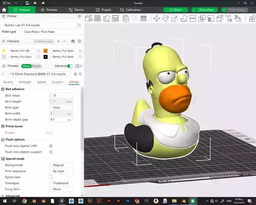Click the Save icon in title bar

pos(27,3)
